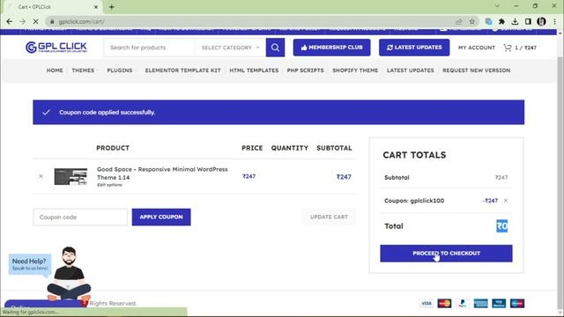Open the Chrome three-dot menu
Viewport: 564px width, 317px height.
point(554,21)
